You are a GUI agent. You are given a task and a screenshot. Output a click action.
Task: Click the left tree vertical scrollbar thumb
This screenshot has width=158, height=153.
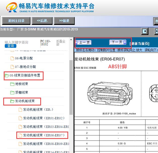point(71,87)
